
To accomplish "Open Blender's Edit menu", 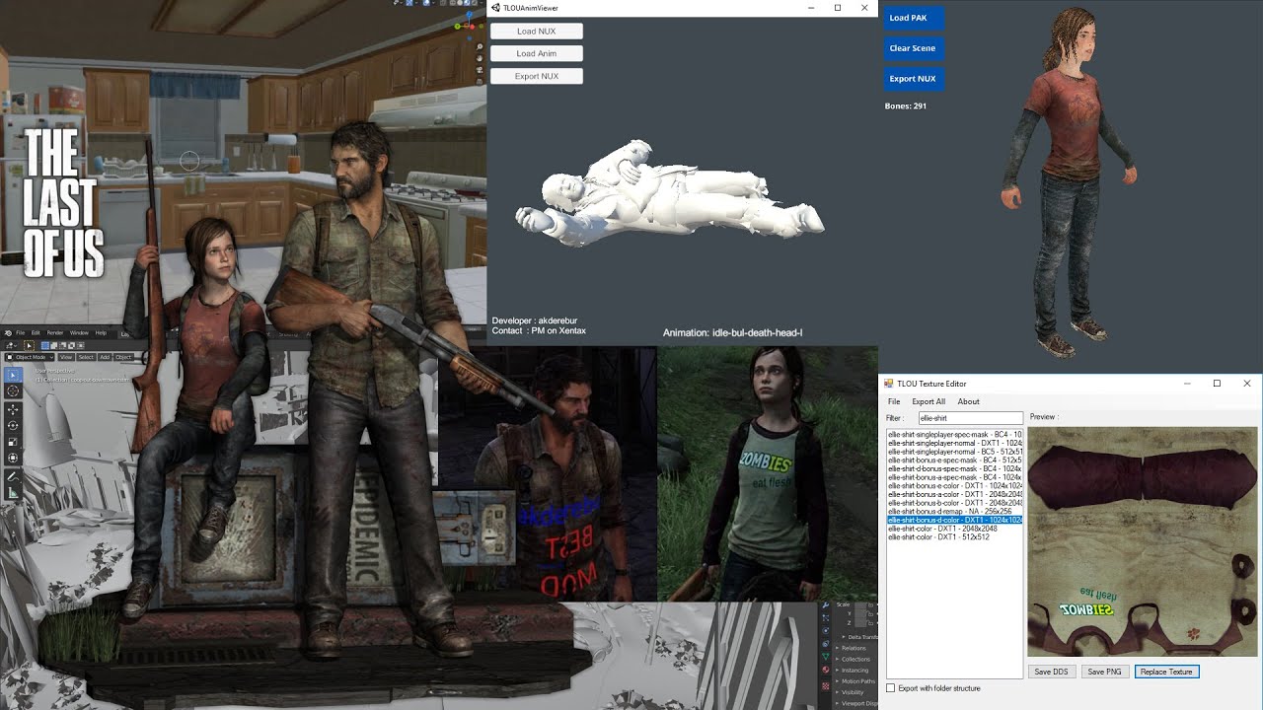I will pos(36,333).
